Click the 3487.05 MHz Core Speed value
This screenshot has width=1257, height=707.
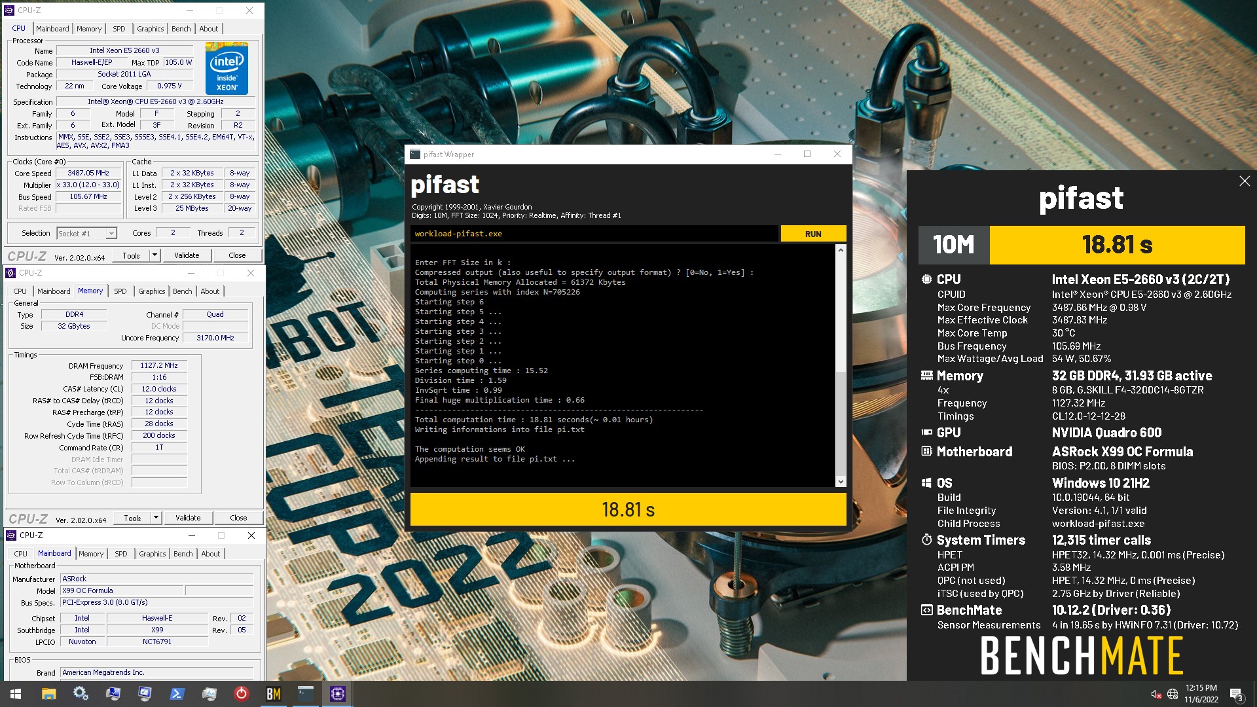tap(88, 173)
